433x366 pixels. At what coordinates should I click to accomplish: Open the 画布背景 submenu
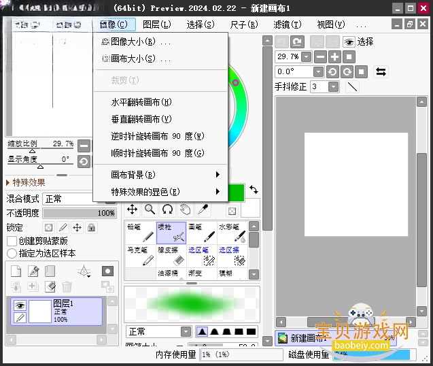[160, 175]
